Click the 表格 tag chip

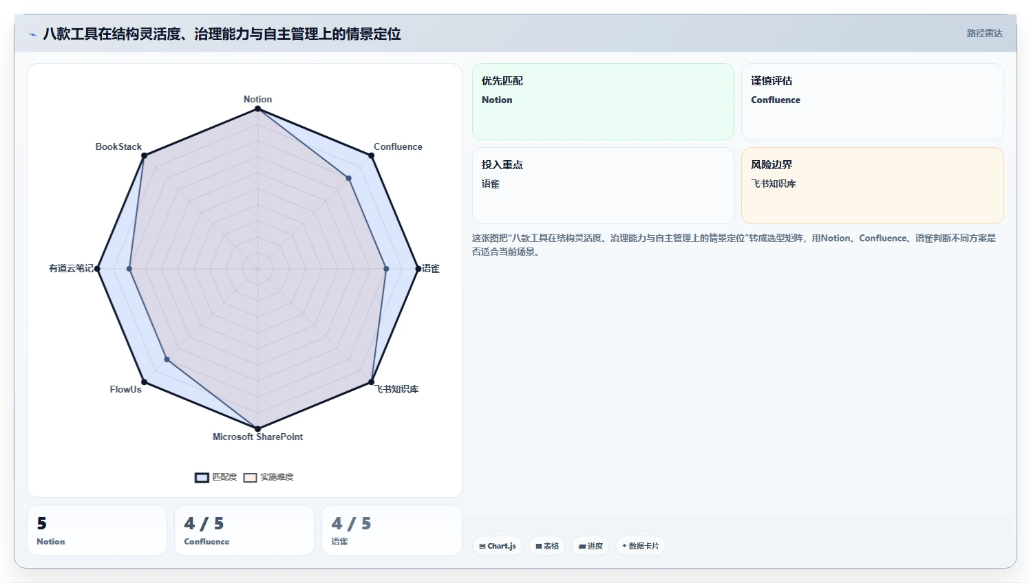tap(547, 546)
